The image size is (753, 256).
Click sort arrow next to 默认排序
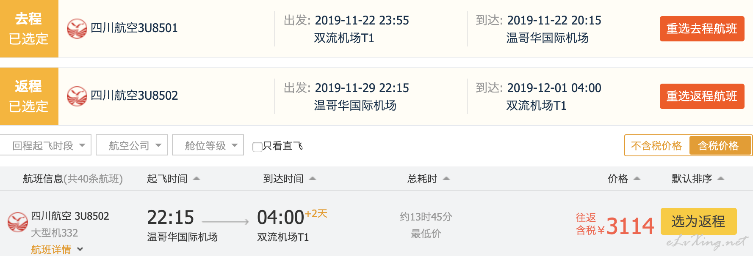[x=721, y=179]
